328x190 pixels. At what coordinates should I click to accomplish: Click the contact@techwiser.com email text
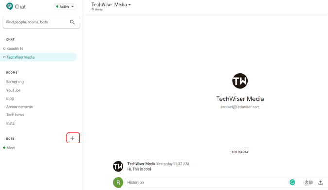tap(240, 107)
